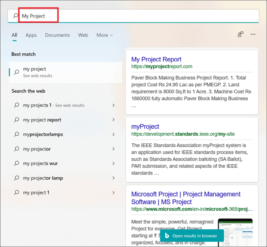Image resolution: width=267 pixels, height=247 pixels.
Task: Click search icon beside 'my project' best match
Action: pos(16,72)
